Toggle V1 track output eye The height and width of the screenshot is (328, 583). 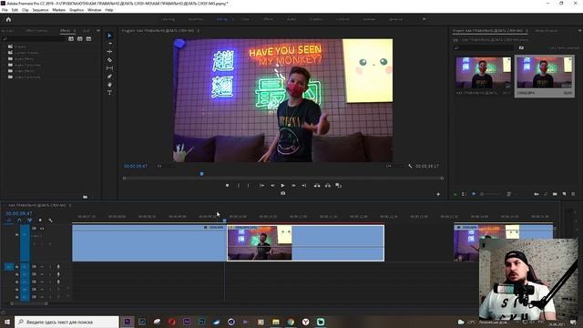pyautogui.click(x=42, y=229)
